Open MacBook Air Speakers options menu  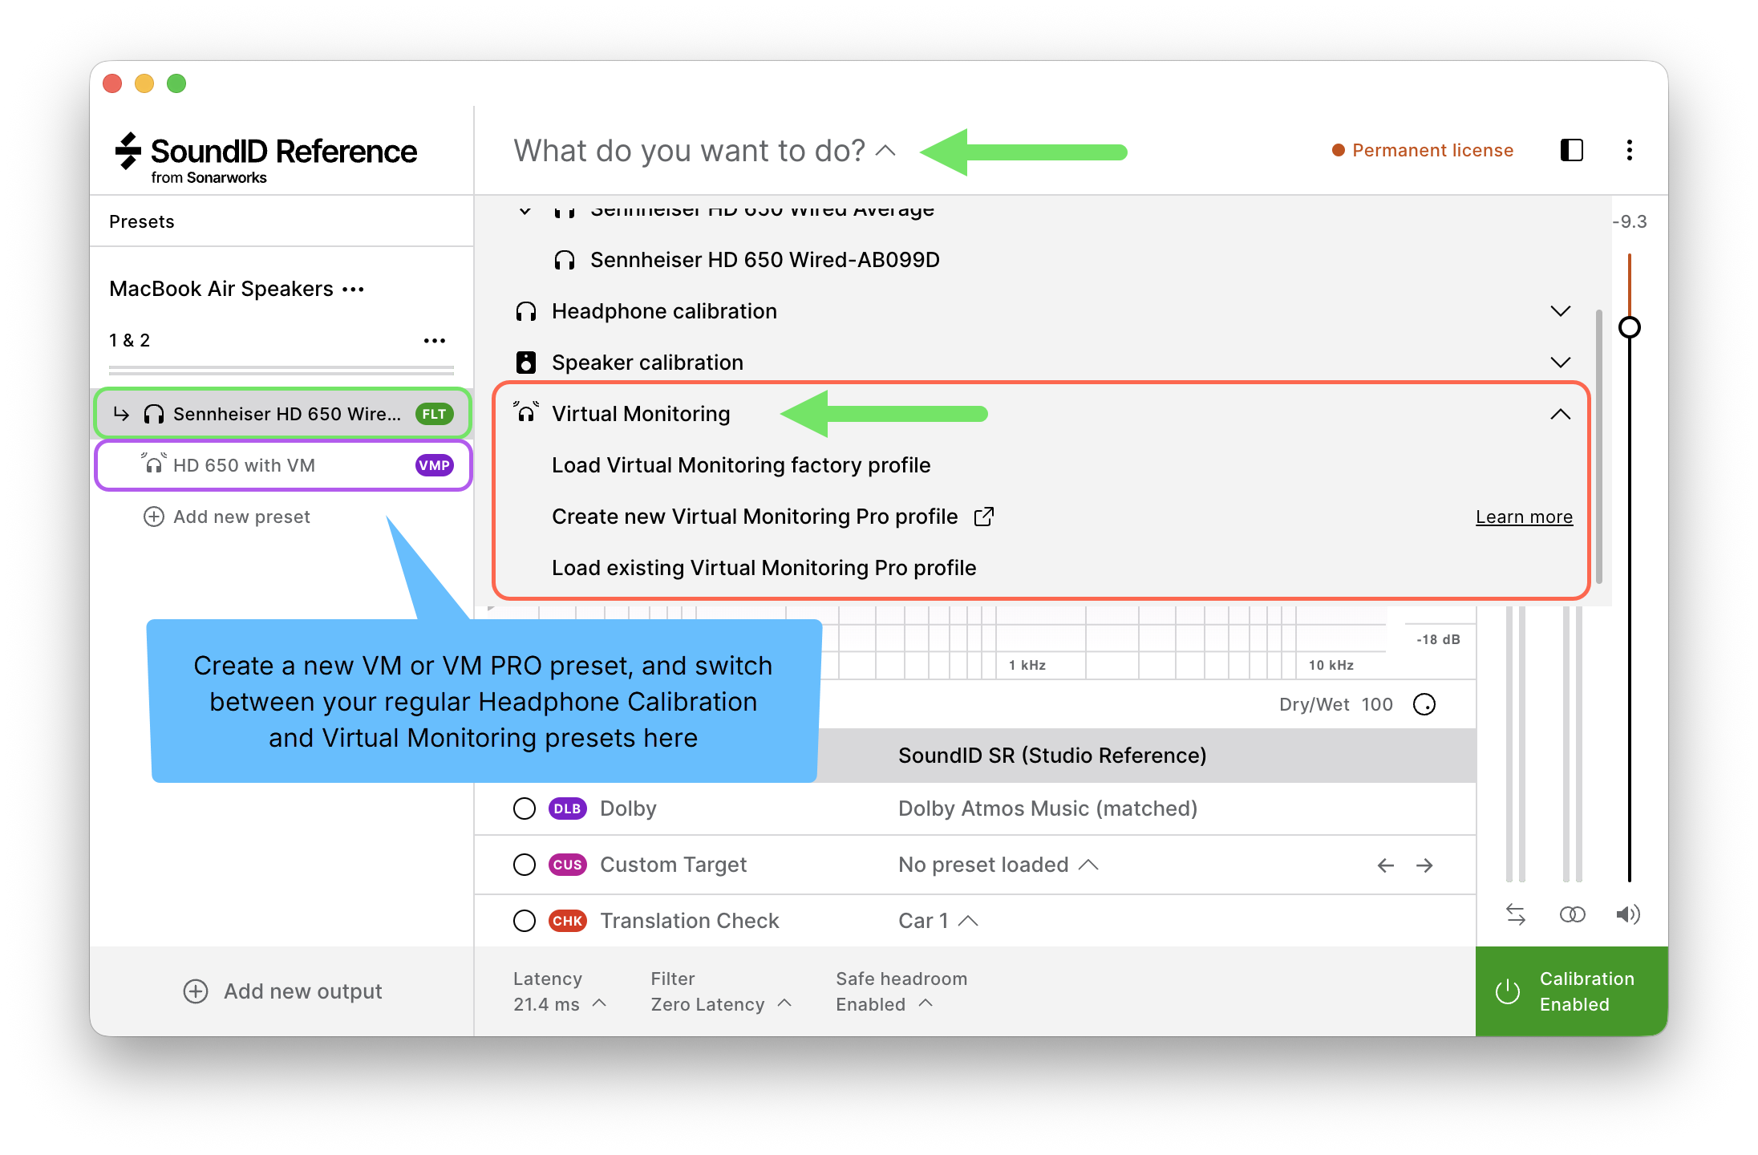353,290
